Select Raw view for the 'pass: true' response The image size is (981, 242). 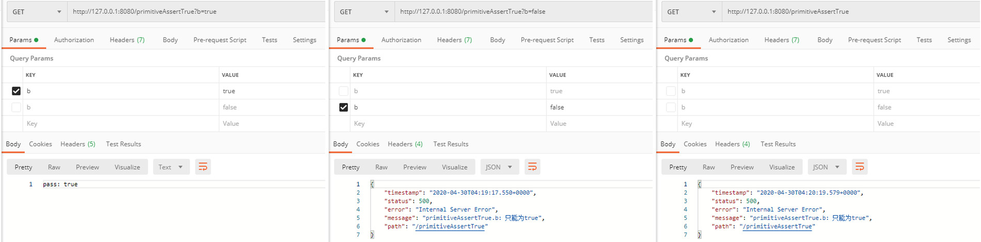coord(54,167)
